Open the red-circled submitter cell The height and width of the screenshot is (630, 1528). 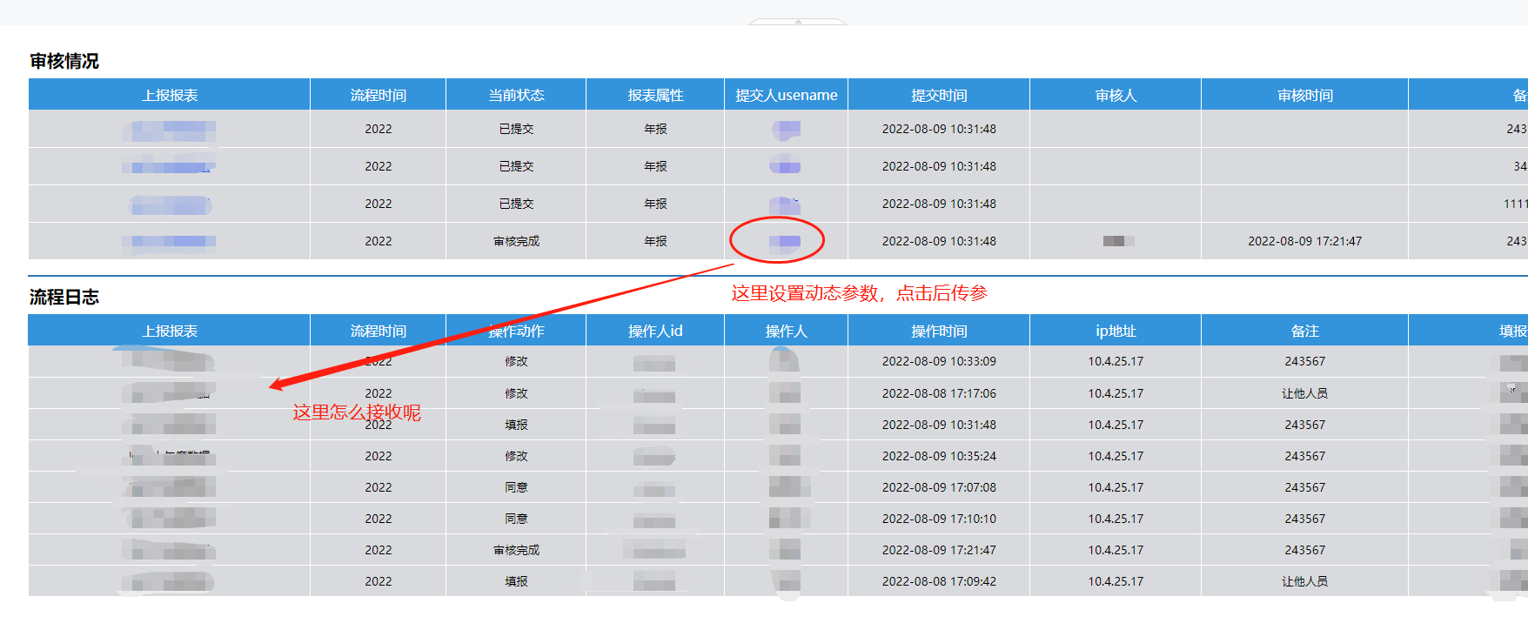(x=786, y=241)
